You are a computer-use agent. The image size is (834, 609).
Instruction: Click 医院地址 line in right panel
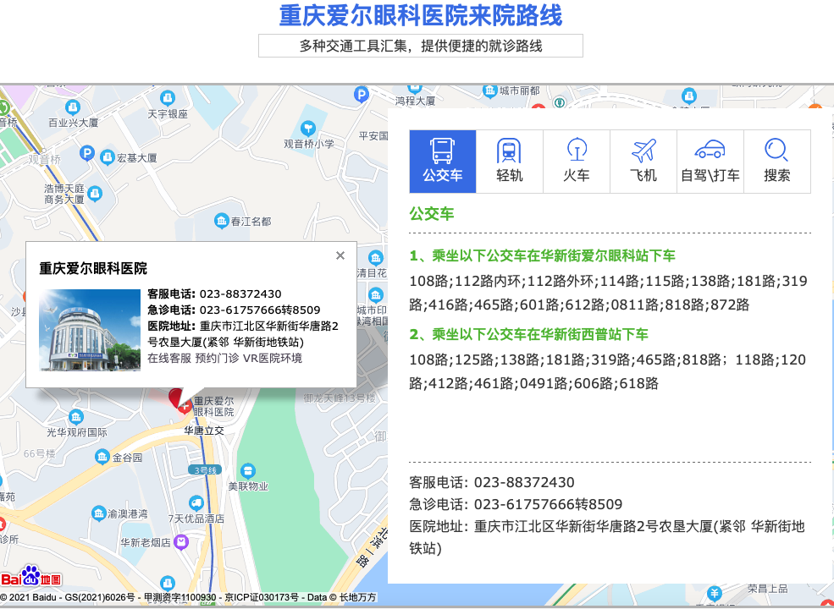(607, 537)
